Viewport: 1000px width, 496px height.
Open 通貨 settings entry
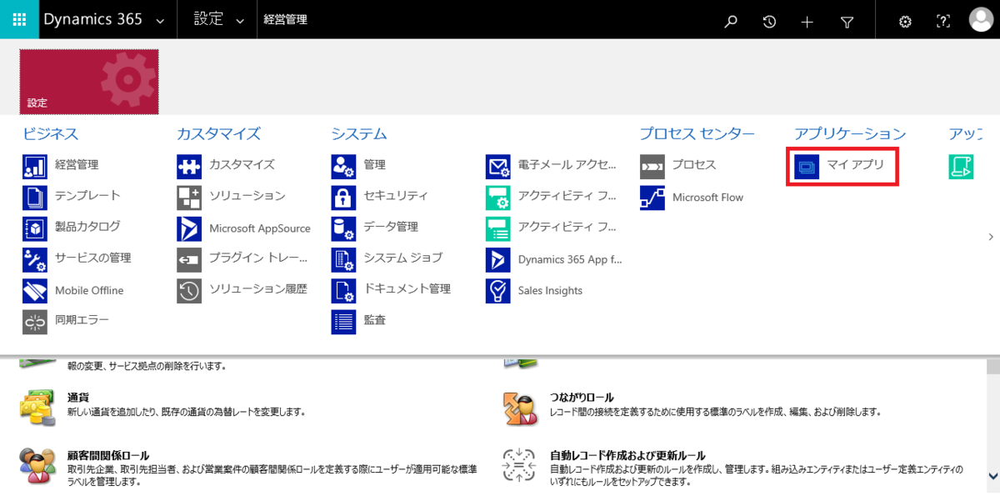pyautogui.click(x=78, y=398)
